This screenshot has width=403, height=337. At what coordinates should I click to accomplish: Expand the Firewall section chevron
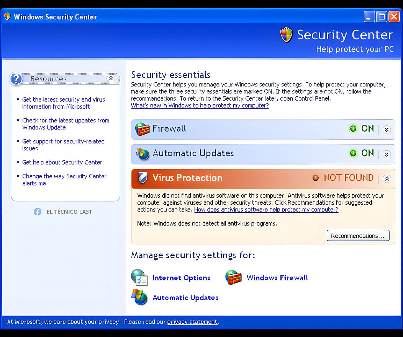(x=387, y=129)
